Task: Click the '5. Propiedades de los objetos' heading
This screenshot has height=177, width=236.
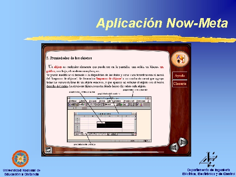Action: pos(69,58)
